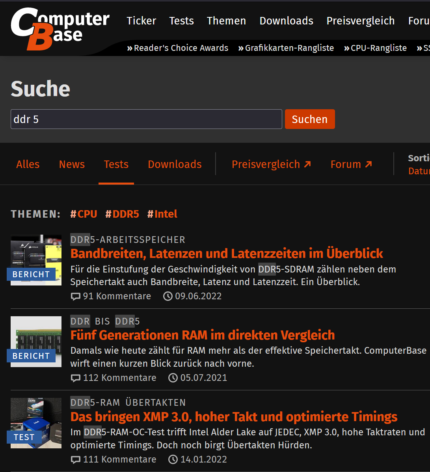Follow the CPU-Rangliste link
The height and width of the screenshot is (472, 430).
375,48
